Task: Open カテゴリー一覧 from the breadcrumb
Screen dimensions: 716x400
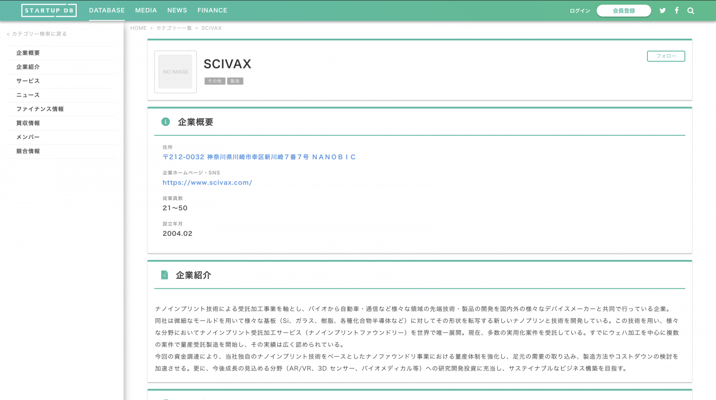Action: coord(174,28)
